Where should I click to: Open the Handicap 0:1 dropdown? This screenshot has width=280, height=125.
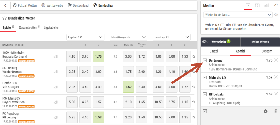click(x=172, y=37)
